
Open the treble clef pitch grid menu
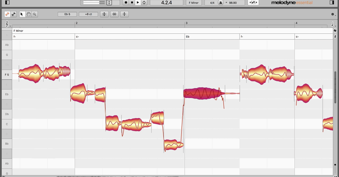tap(7, 24)
